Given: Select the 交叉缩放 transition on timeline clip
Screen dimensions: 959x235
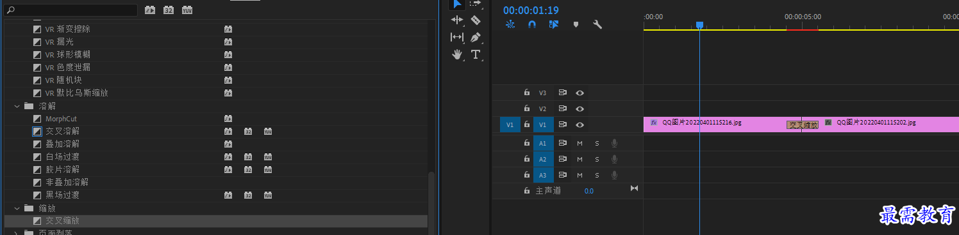Looking at the screenshot, I should click(803, 125).
